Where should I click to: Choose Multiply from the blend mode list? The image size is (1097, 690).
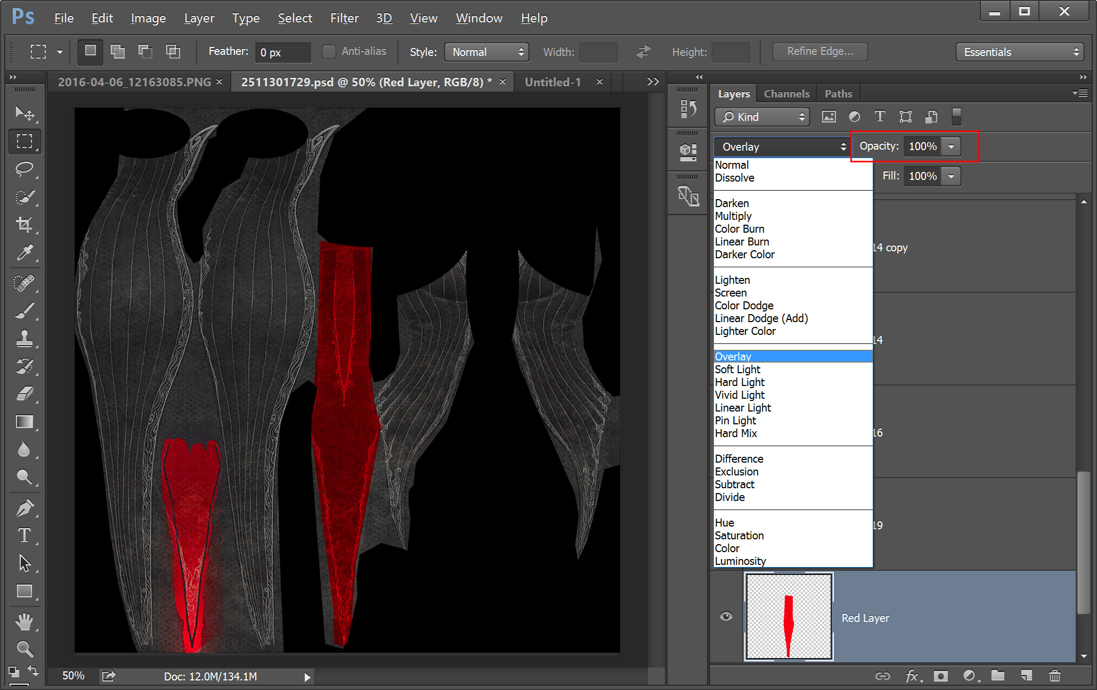click(733, 216)
